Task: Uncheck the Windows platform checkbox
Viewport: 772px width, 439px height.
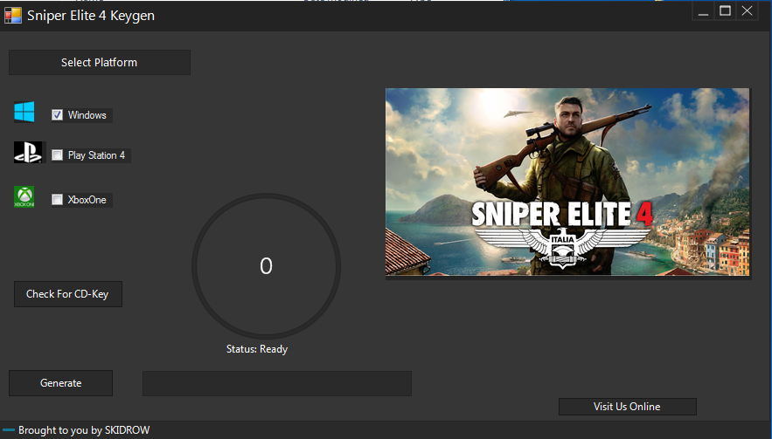Action: pos(57,114)
